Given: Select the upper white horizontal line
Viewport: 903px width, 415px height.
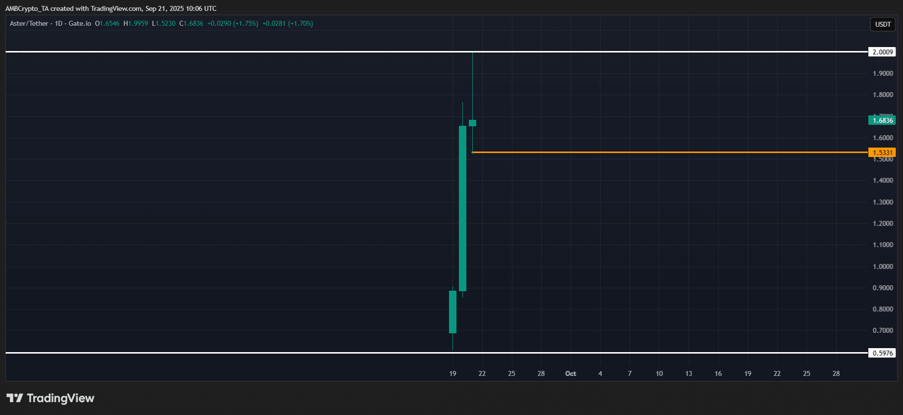Looking at the screenshot, I should pyautogui.click(x=248, y=52).
